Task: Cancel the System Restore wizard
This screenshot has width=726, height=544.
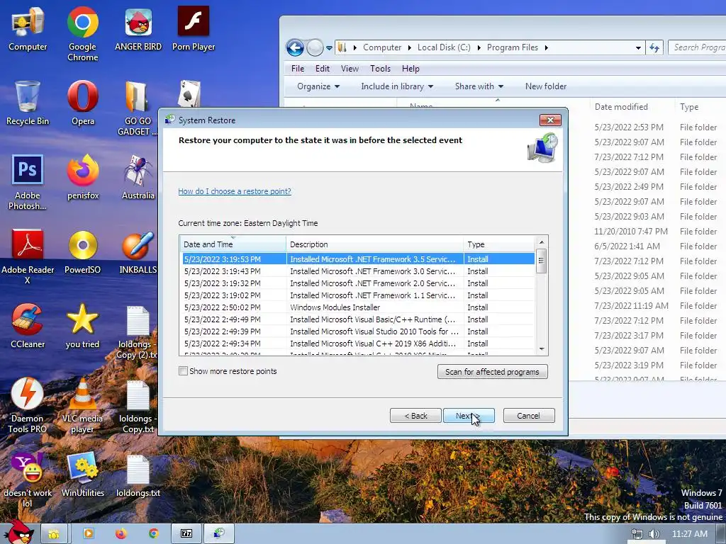Action: click(528, 415)
